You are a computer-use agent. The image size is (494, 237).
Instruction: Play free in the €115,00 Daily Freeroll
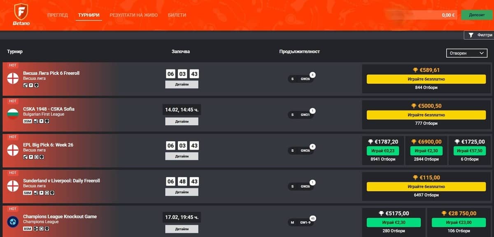pos(426,186)
